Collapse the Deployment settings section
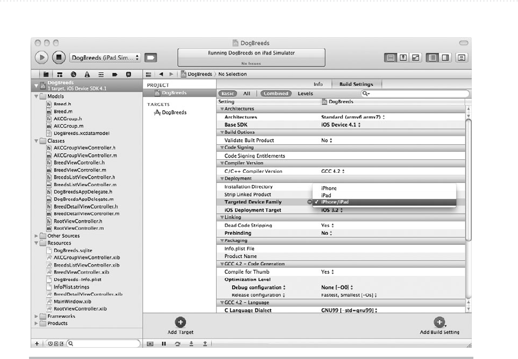The image size is (518, 359). (x=222, y=179)
